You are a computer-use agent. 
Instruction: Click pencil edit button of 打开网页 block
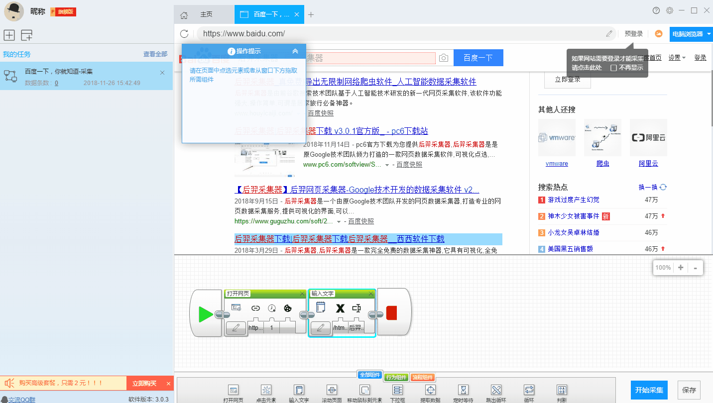click(237, 328)
